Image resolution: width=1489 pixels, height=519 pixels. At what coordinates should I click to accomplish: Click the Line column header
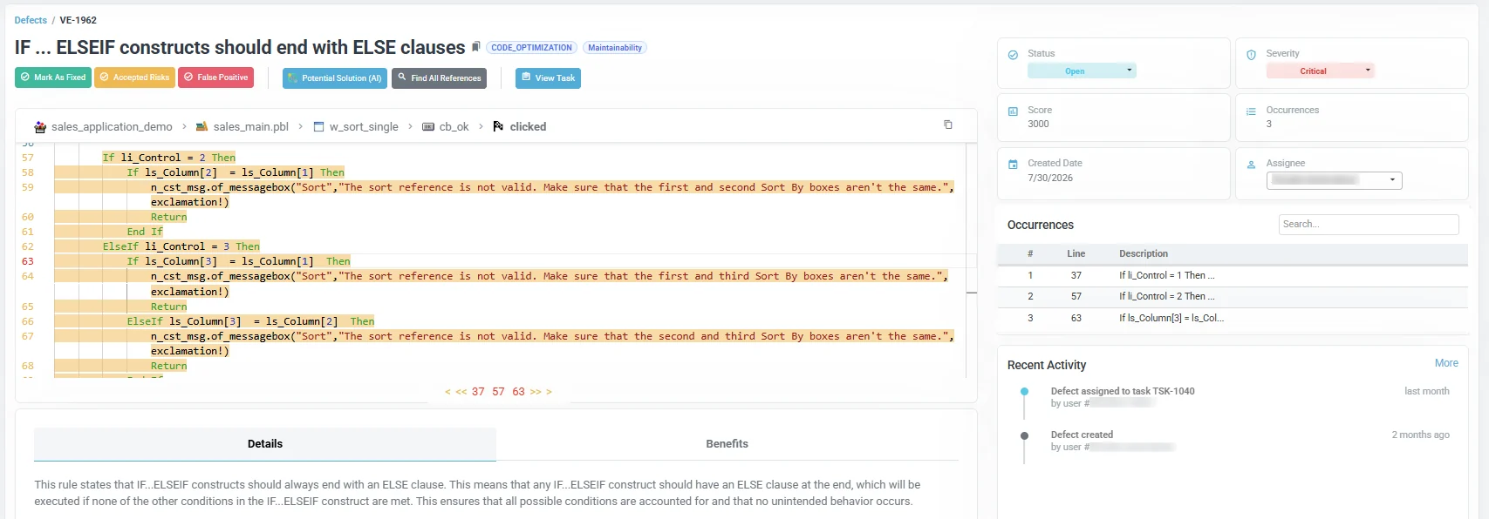coord(1076,254)
